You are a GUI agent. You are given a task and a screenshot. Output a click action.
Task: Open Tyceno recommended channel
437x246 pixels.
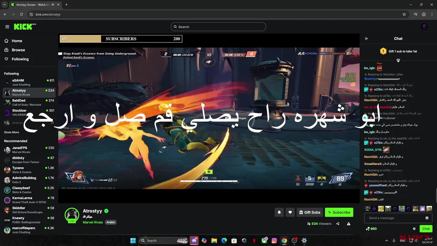pyautogui.click(x=29, y=170)
